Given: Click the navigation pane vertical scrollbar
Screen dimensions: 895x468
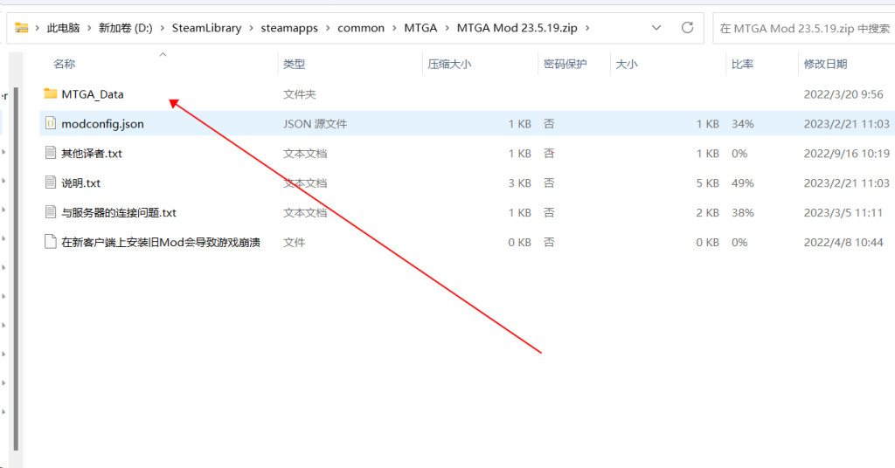Looking at the screenshot, I should (16, 268).
